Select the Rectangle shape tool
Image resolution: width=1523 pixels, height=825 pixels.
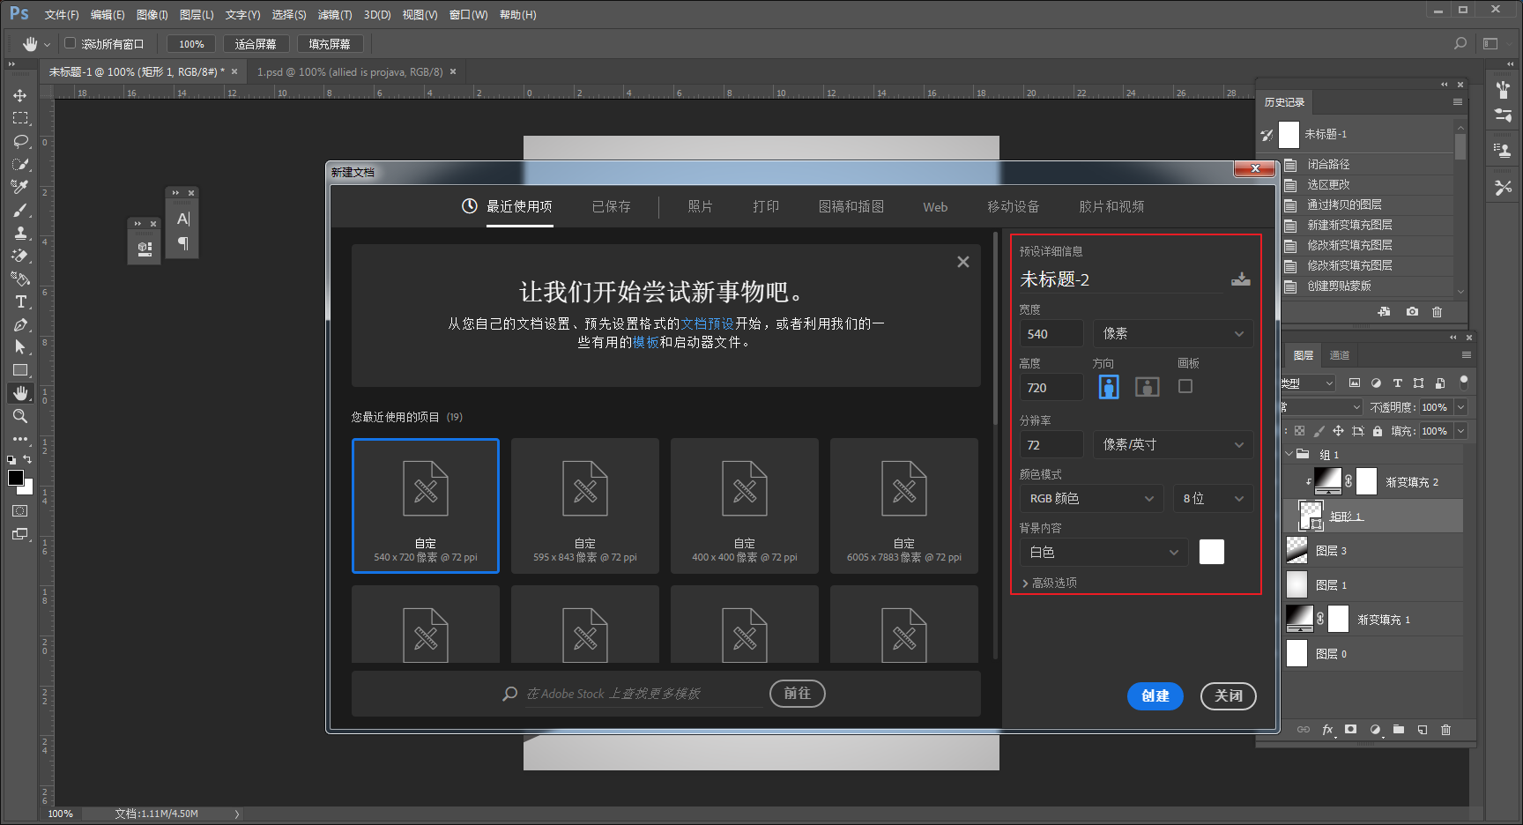pos(20,370)
